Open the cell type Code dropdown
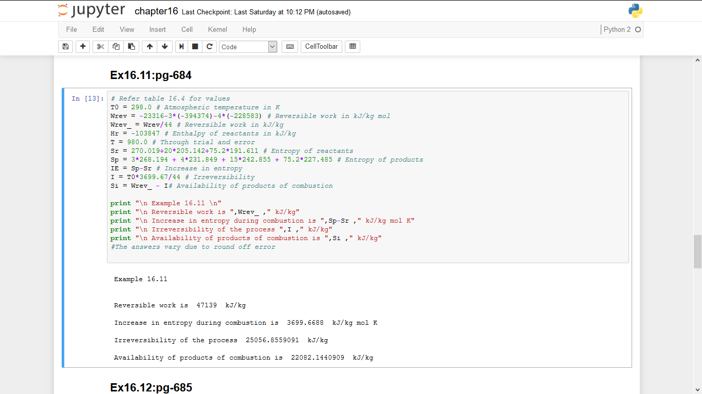Image resolution: width=702 pixels, height=394 pixels. (x=248, y=47)
